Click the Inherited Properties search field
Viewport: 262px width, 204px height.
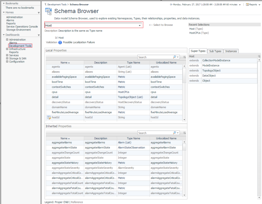(x=155, y=133)
